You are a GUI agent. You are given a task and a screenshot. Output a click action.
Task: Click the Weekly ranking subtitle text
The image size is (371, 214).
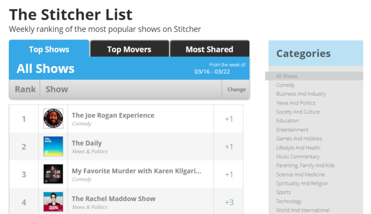105,29
